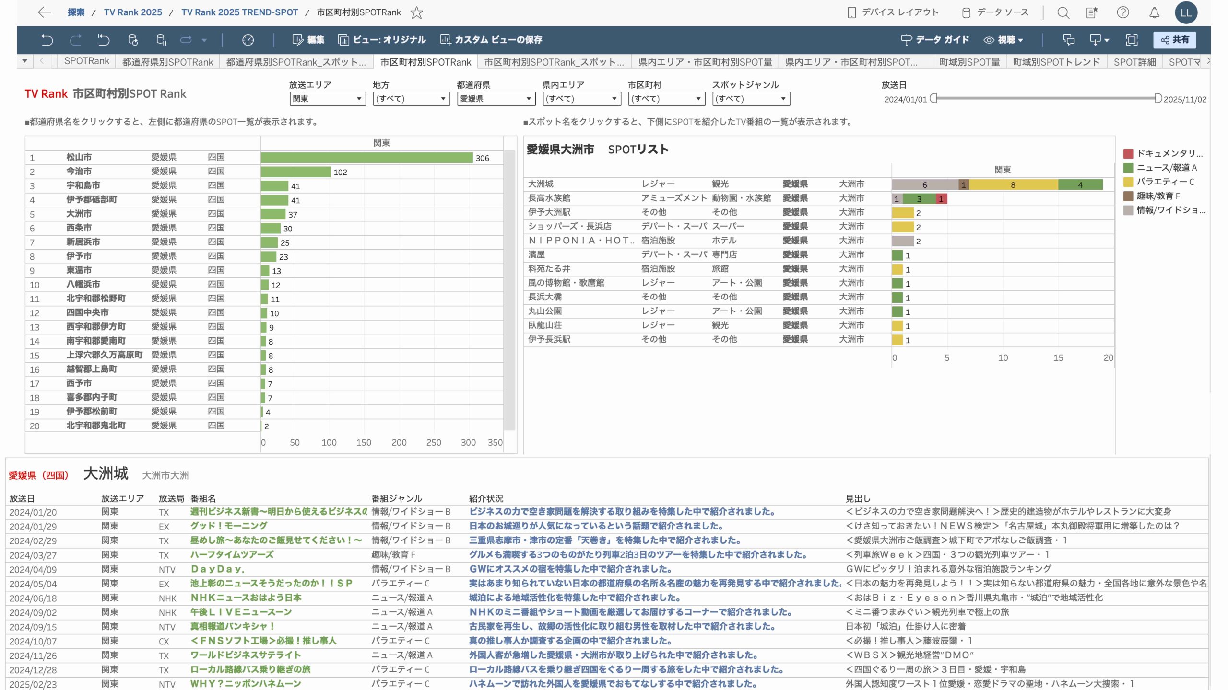
Task: Open notifications bell icon
Action: pos(1154,12)
